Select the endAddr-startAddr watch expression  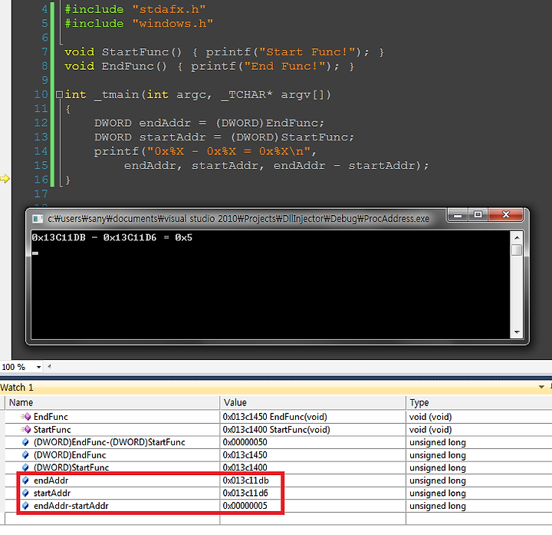(x=71, y=505)
